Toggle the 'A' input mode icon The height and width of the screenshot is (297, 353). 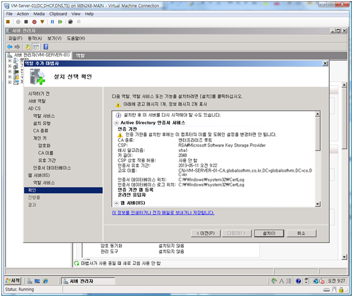click(x=281, y=281)
